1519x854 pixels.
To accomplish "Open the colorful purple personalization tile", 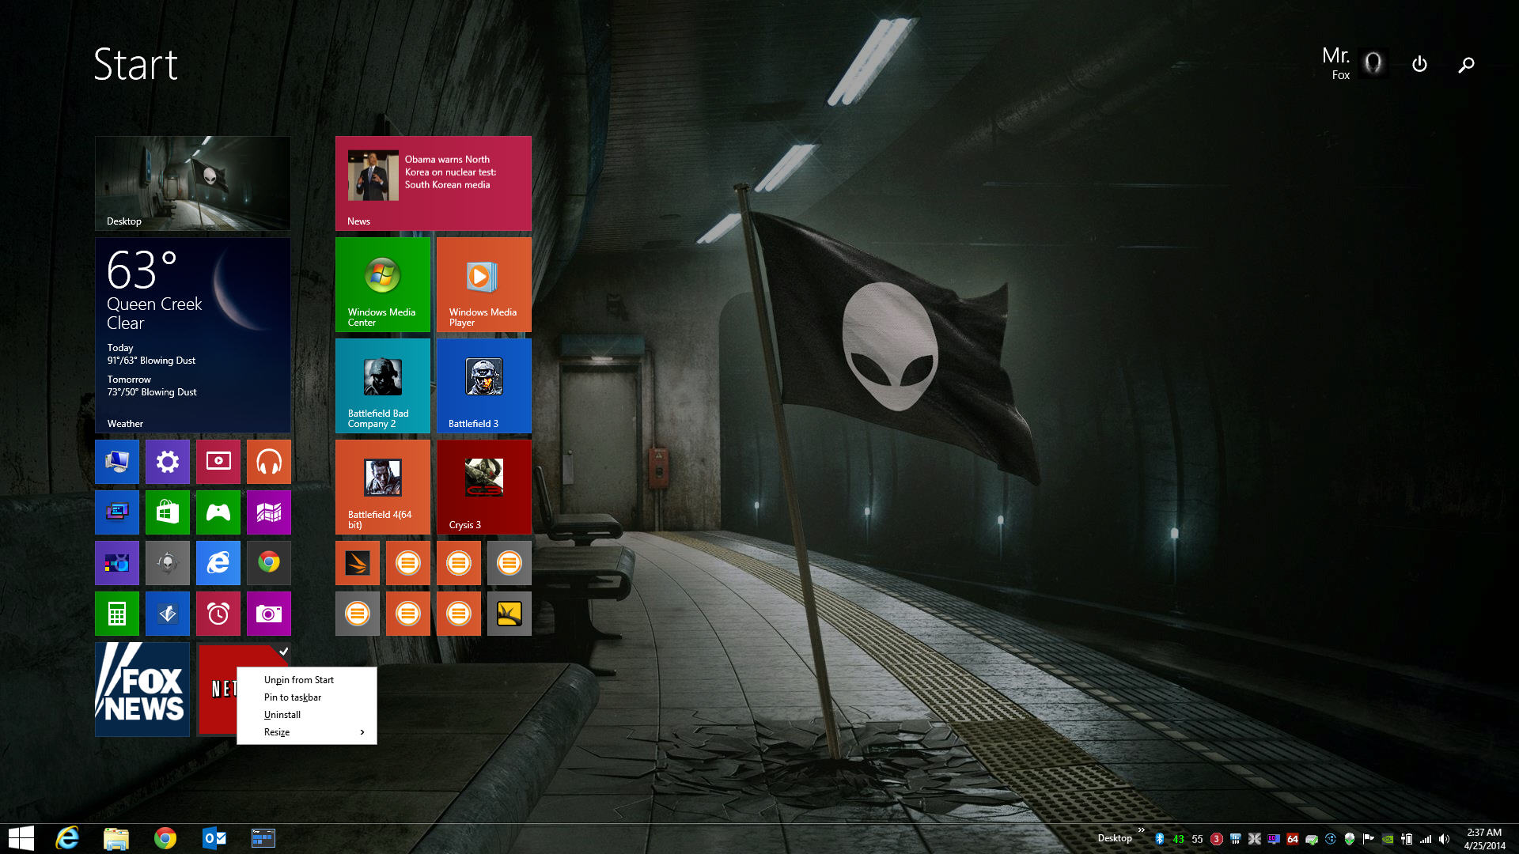I will pyautogui.click(x=116, y=562).
